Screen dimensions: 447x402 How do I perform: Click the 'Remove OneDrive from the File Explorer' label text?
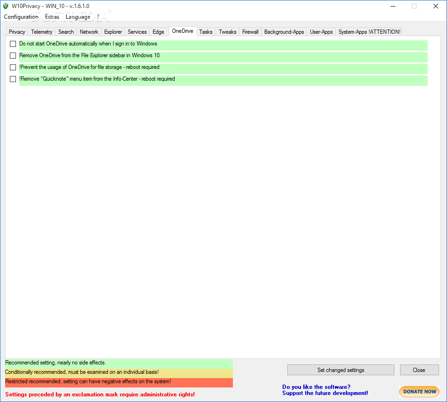pyautogui.click(x=89, y=55)
